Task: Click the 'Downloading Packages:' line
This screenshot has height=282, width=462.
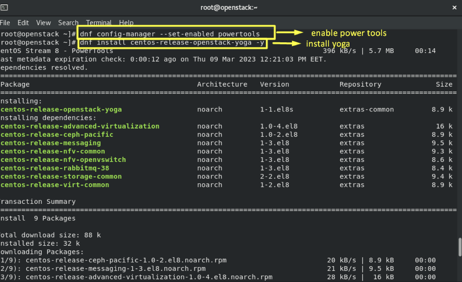Action: pyautogui.click(x=42, y=252)
